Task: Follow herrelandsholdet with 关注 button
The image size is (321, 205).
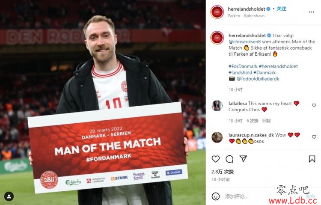Action: point(282,9)
